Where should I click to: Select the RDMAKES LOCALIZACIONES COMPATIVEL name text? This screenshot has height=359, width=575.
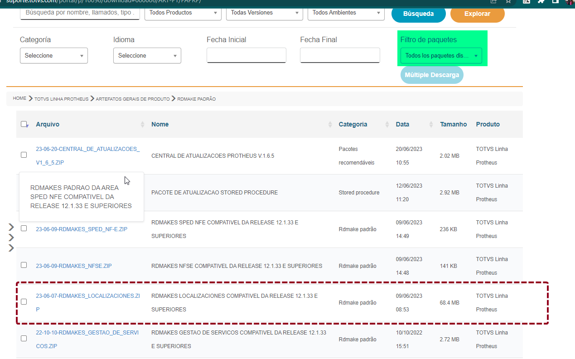coord(234,302)
